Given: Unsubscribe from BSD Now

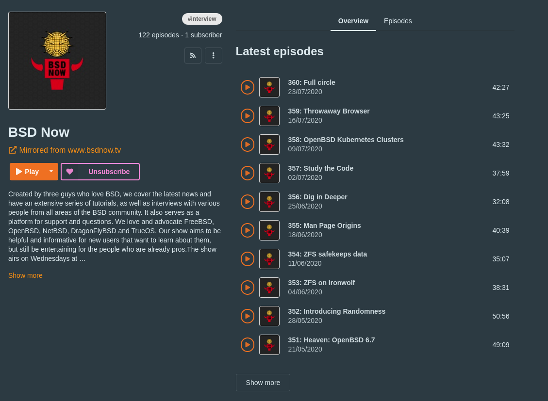Looking at the screenshot, I should 100,171.
